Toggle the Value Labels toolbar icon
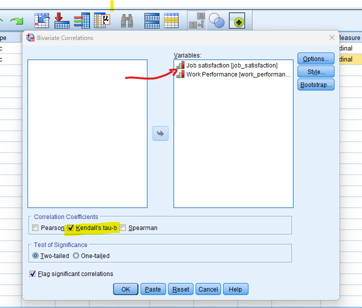 [197, 20]
